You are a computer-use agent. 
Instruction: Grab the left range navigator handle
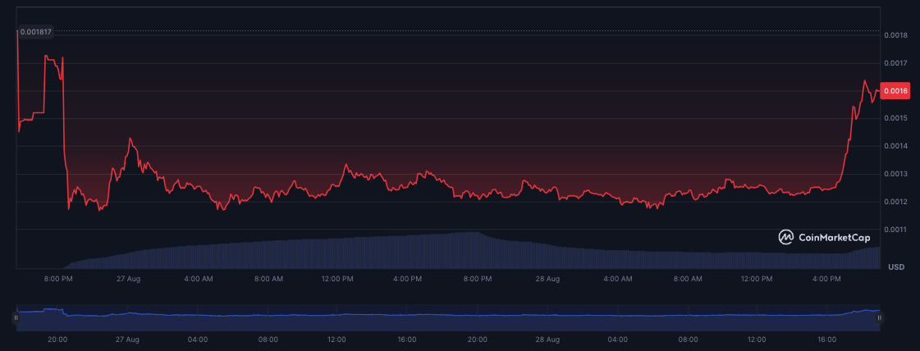(16, 317)
